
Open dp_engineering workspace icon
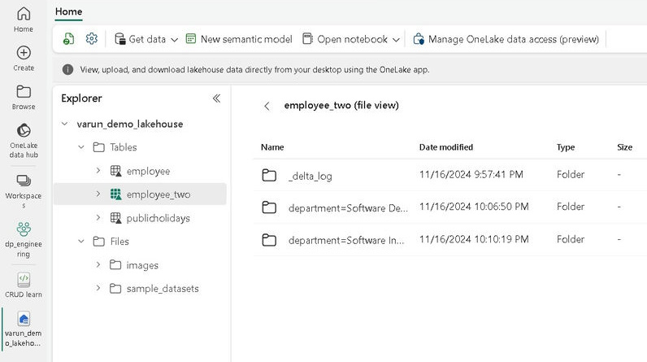pos(24,230)
